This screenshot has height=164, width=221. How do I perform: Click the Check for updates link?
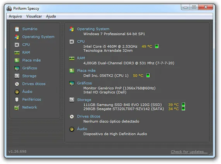click(x=189, y=152)
